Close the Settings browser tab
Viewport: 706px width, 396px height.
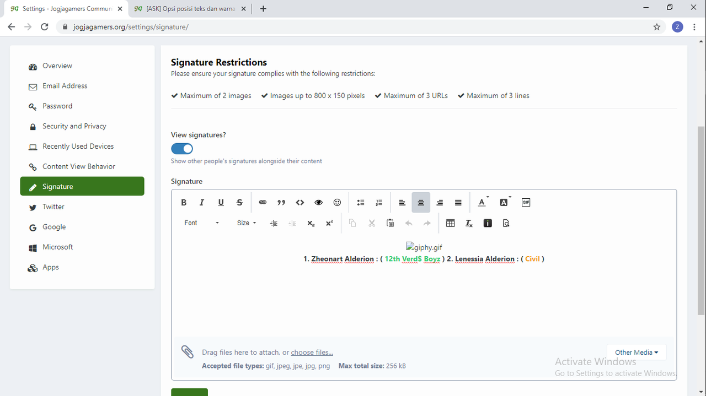tap(120, 9)
